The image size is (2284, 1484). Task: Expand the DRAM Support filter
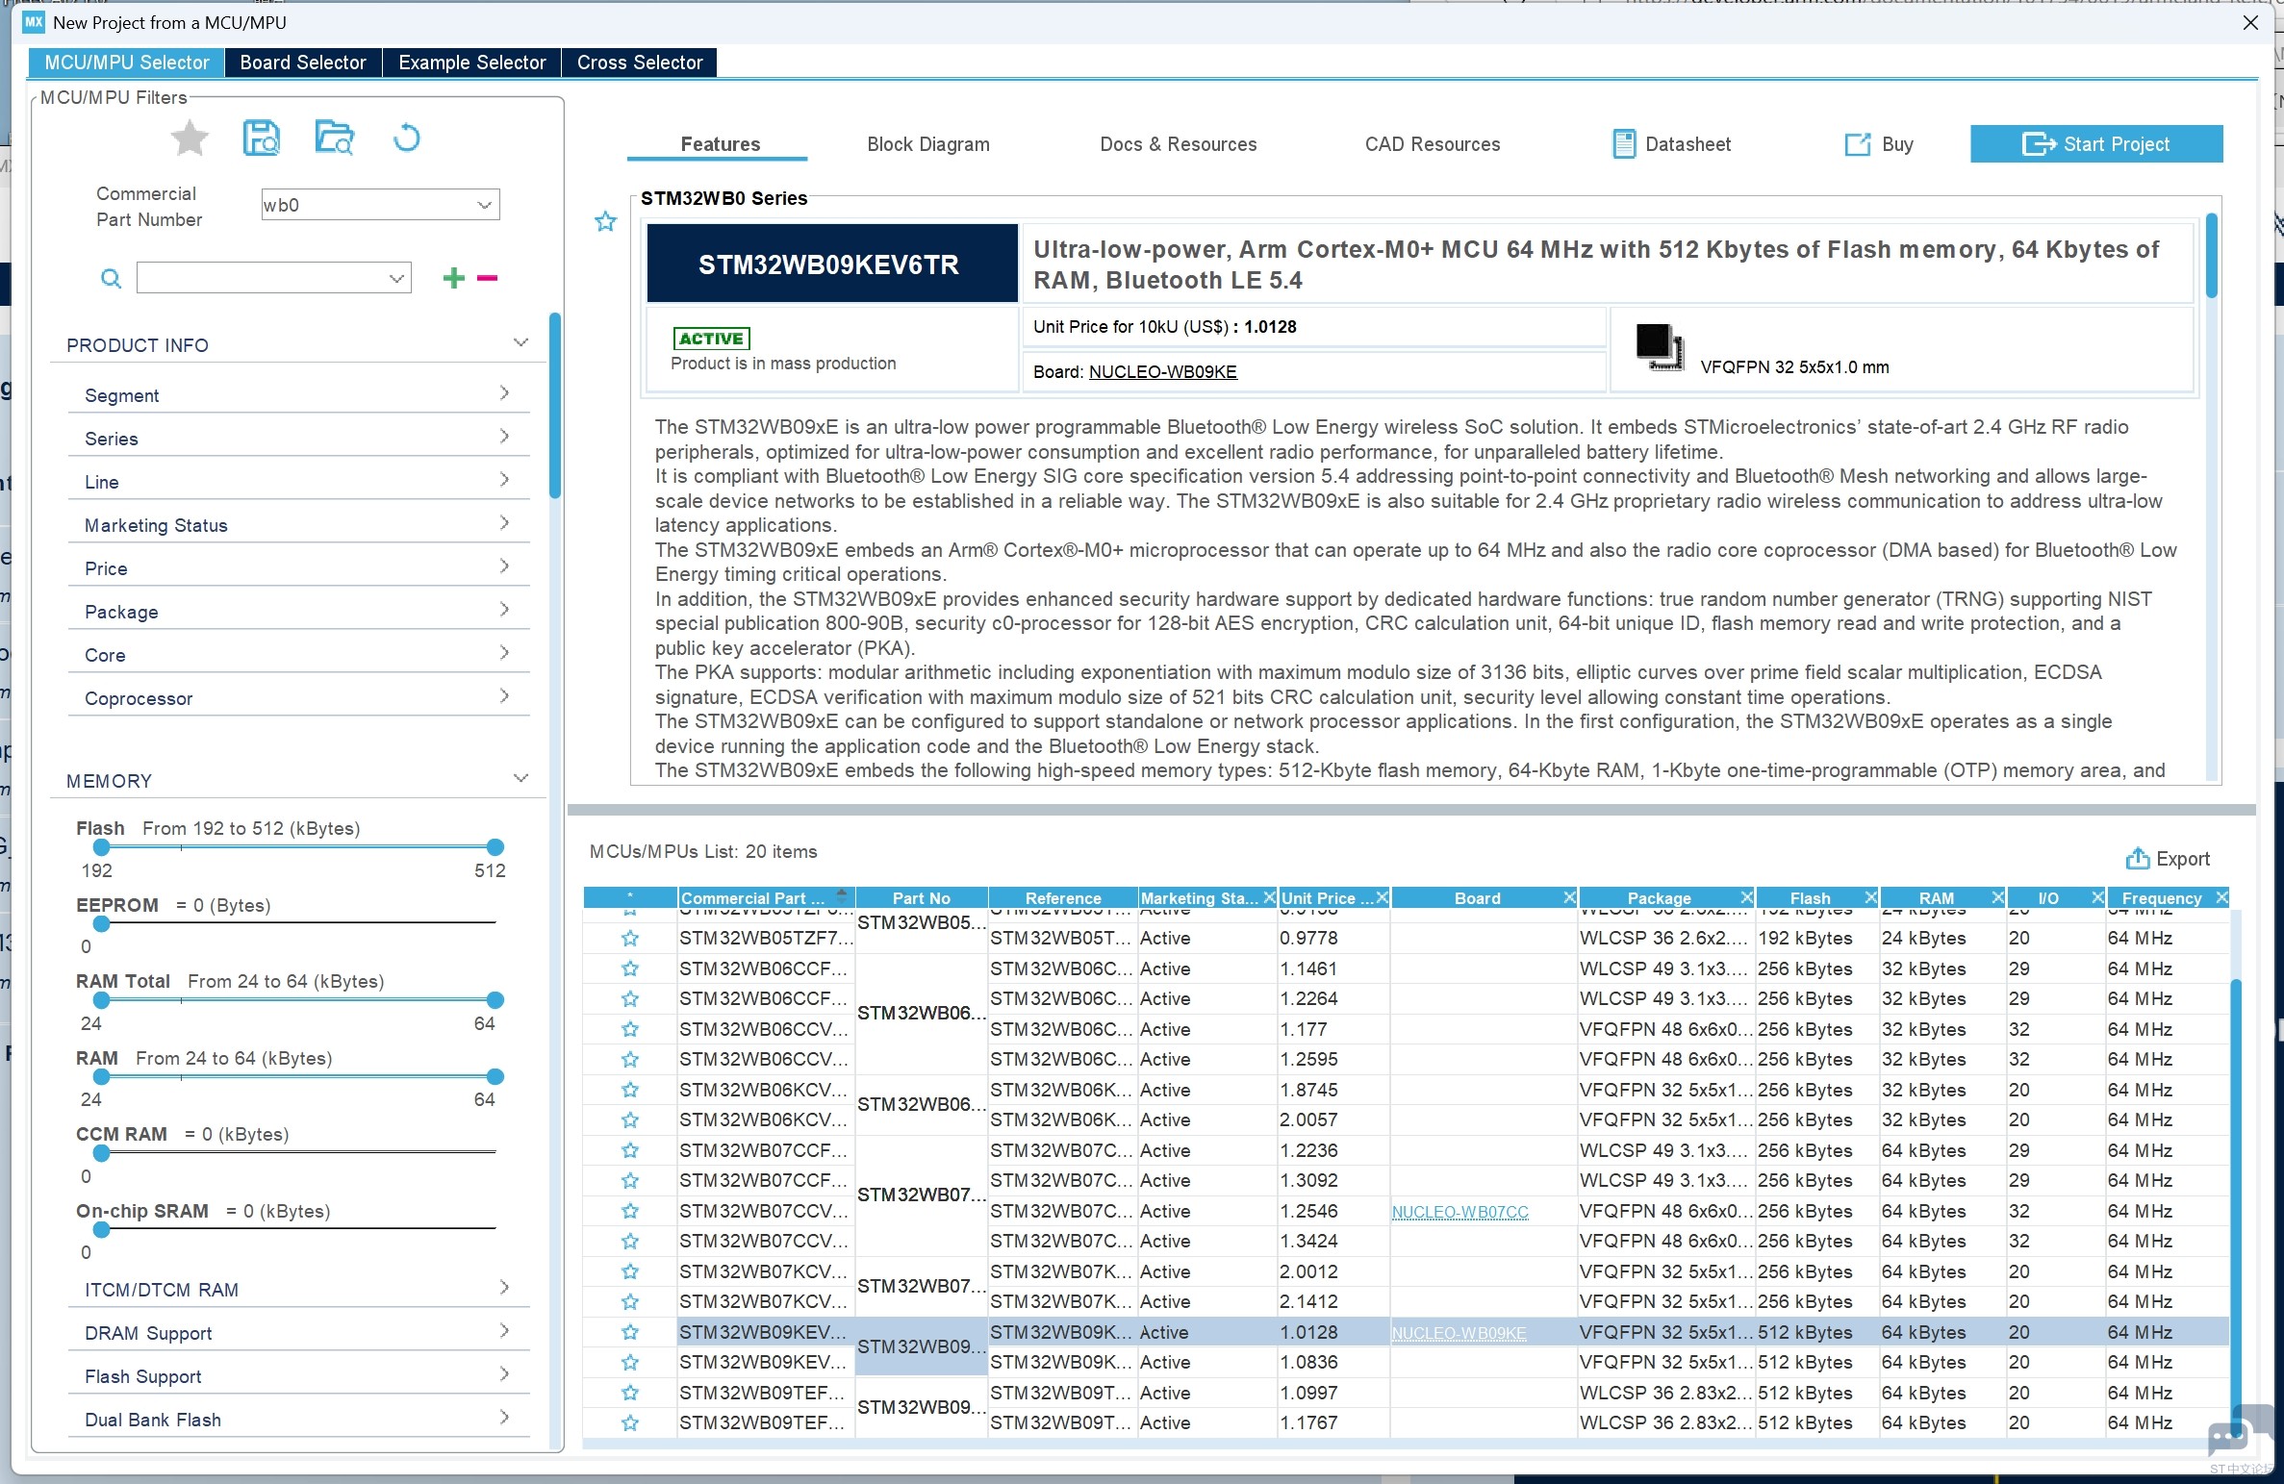click(x=504, y=1331)
